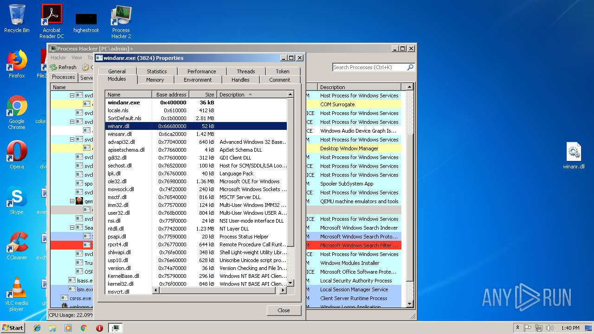The image size is (594, 334).
Task: Select winsanr.dll module row
Action: [196, 134]
